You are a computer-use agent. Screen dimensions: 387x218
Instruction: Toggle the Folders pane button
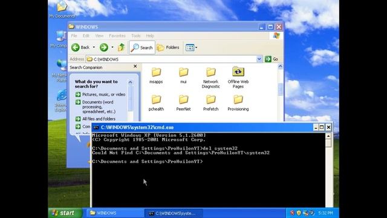[x=168, y=47]
